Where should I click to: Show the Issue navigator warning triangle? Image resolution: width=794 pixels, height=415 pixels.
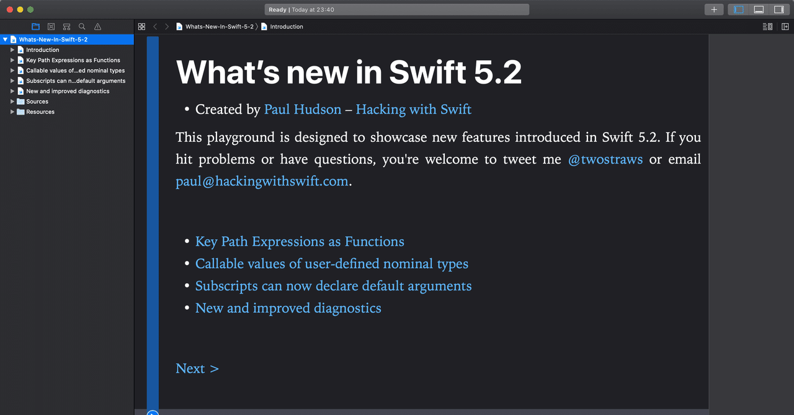[97, 26]
